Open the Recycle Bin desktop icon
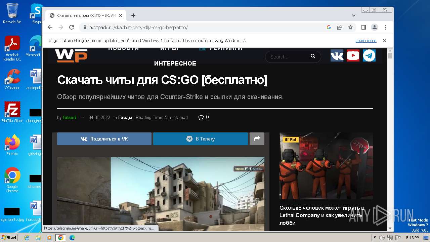This screenshot has height=242, width=430. pyautogui.click(x=12, y=13)
